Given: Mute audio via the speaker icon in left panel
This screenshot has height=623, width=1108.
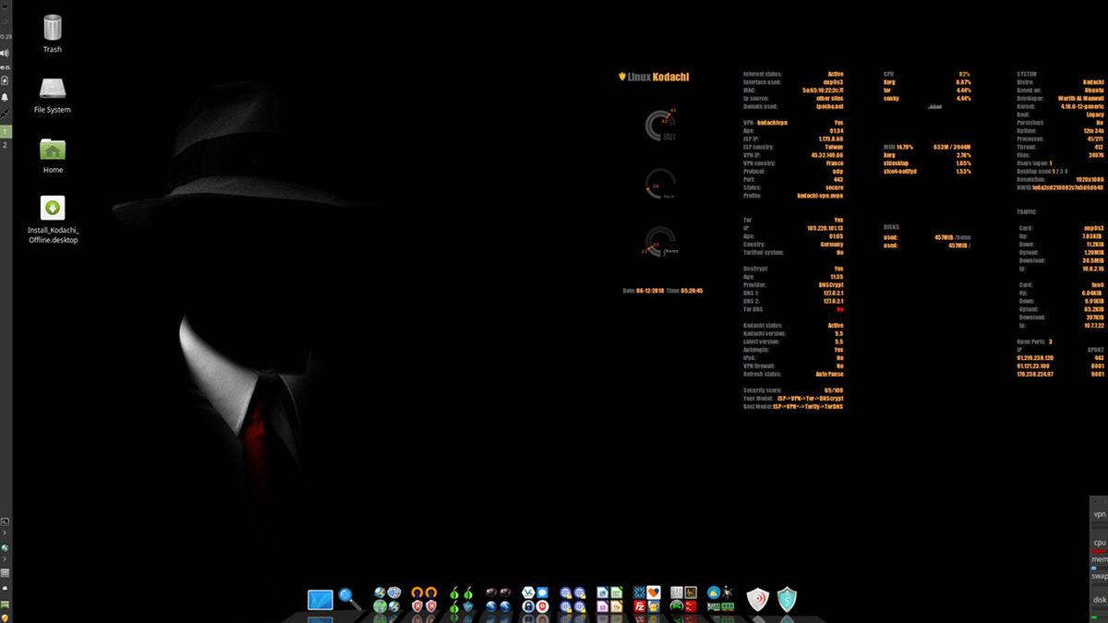Looking at the screenshot, I should (x=7, y=52).
